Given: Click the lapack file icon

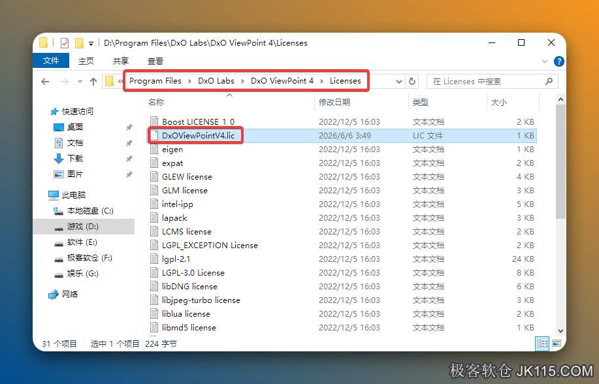Looking at the screenshot, I should coord(154,218).
